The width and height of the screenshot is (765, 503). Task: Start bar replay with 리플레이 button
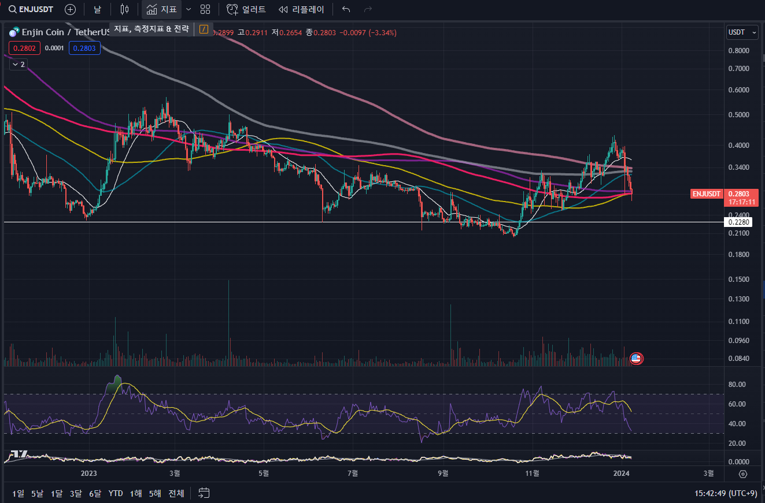(301, 9)
